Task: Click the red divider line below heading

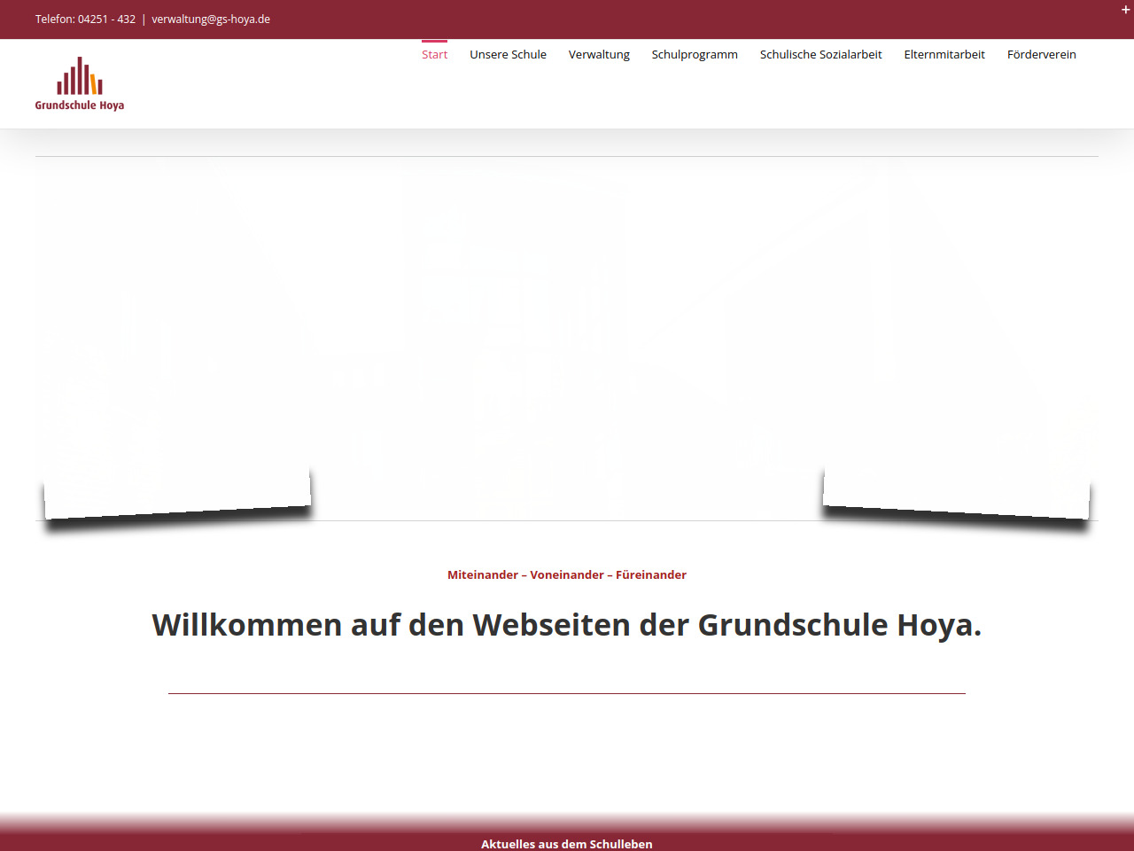Action: [x=567, y=693]
